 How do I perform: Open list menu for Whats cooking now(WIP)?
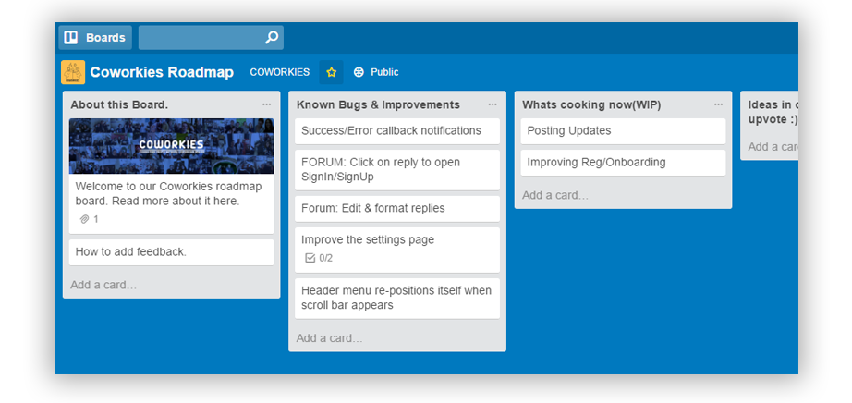[x=718, y=104]
